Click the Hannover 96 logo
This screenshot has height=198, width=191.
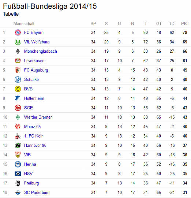pyautogui.click(x=18, y=145)
